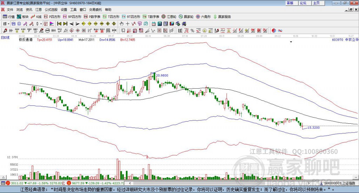Click the Tp=20.4151 value

[x=45, y=40]
